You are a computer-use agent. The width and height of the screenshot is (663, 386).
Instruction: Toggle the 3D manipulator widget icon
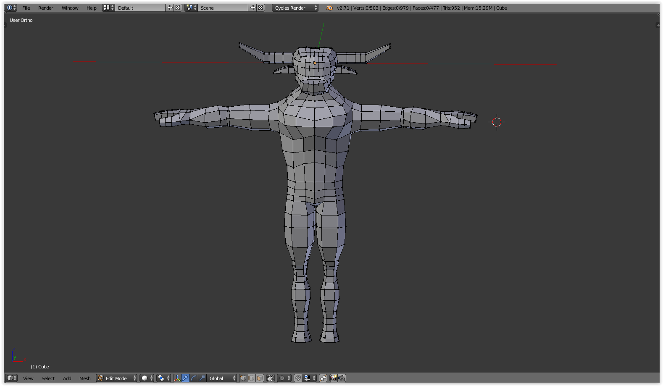point(177,378)
